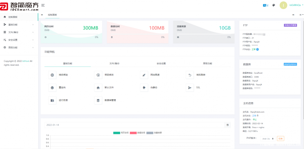Click the calendar icon beside the date field
Image resolution: width=304 pixels, height=149 pixels.
click(x=227, y=125)
